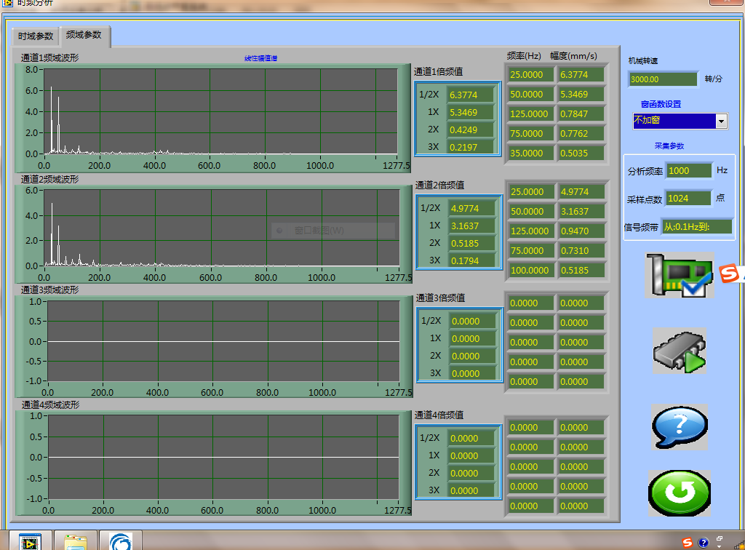Click the chip icon with green play arrow

coord(679,351)
